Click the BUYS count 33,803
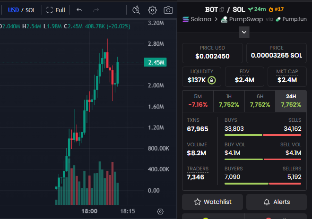312x219 pixels. (234, 128)
